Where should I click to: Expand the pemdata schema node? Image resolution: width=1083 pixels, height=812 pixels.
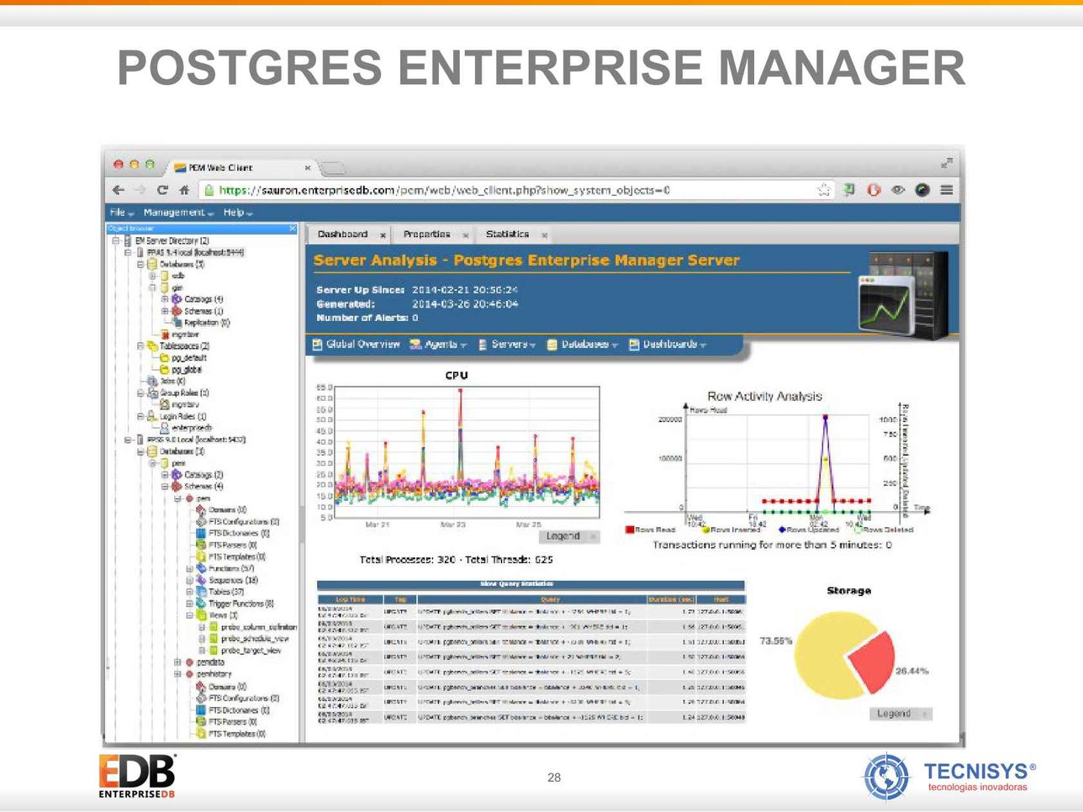click(177, 662)
